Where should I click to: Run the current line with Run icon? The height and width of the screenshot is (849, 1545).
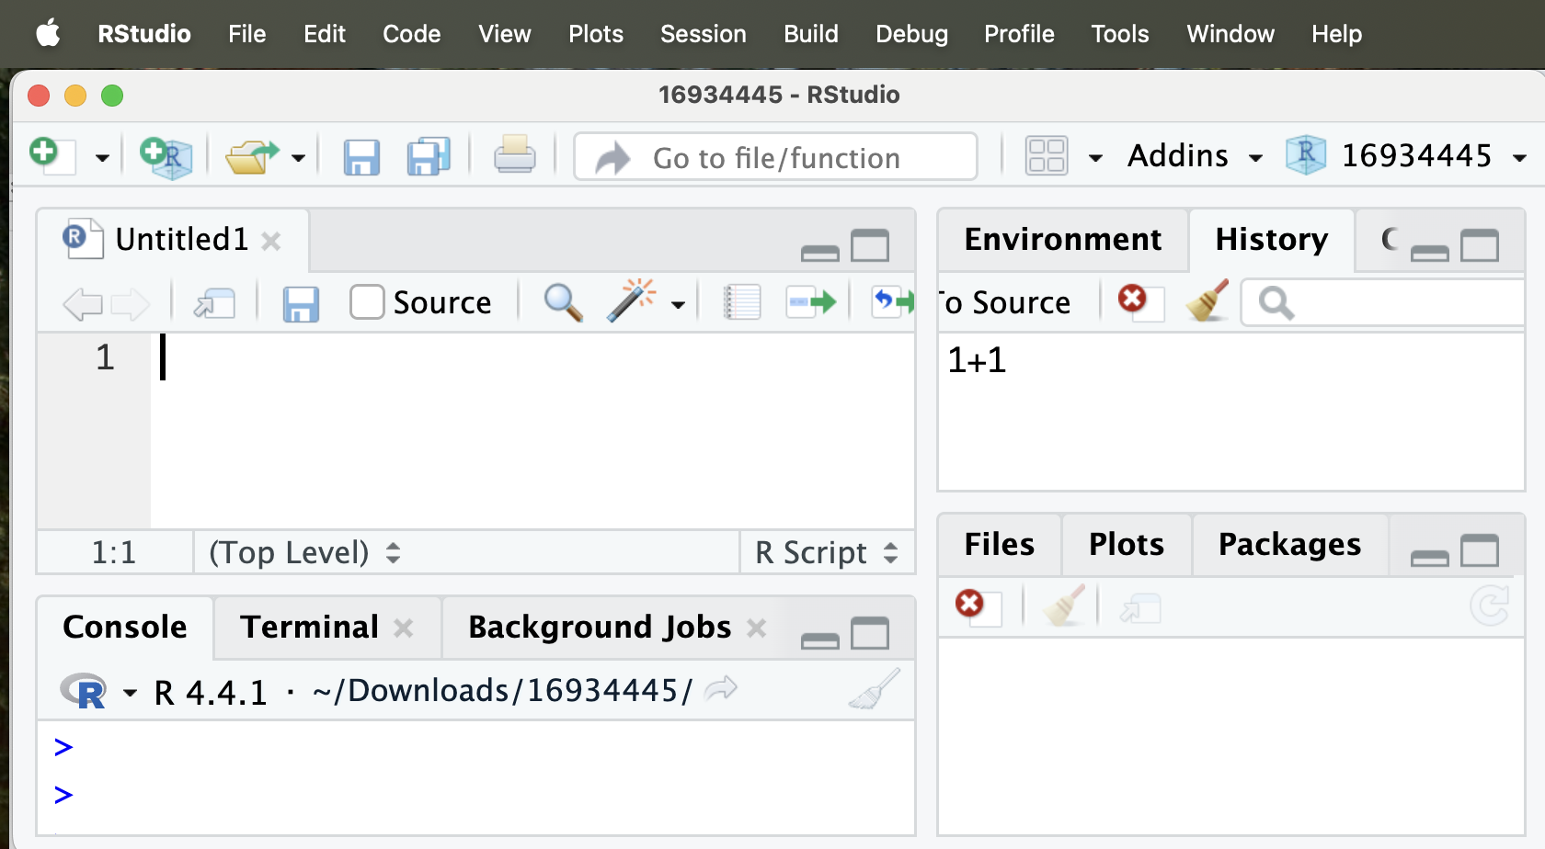pos(810,301)
